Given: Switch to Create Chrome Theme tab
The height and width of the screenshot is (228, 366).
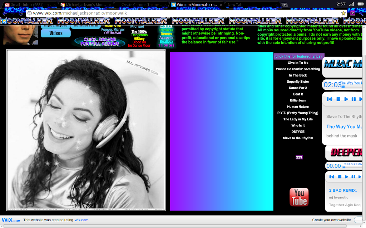Looking at the screenshot, I should coord(142,4).
